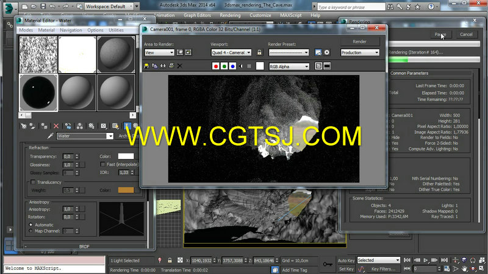
Task: Open Navigation menu in Material Editor
Action: coord(71,30)
